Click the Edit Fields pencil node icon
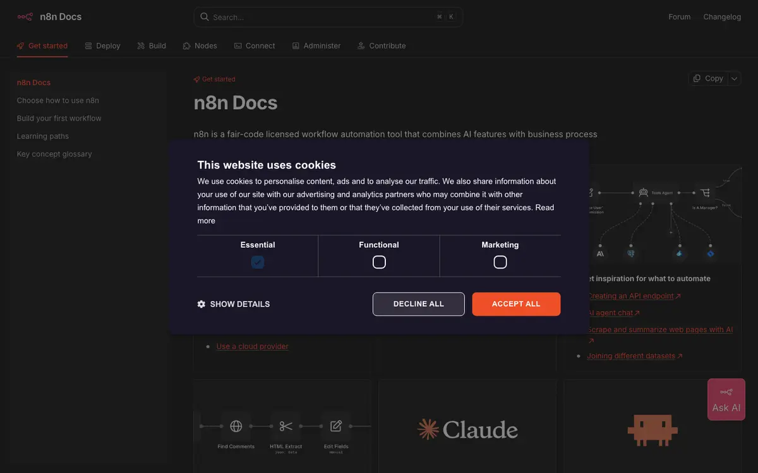The height and width of the screenshot is (473, 758). pyautogui.click(x=336, y=426)
